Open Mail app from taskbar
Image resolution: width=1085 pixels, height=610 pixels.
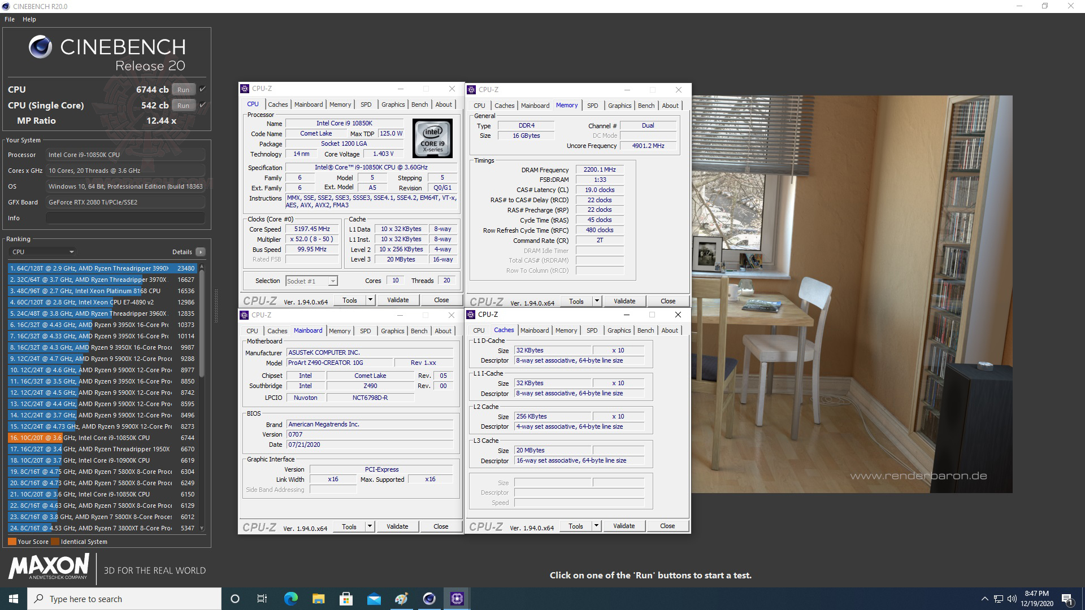tap(374, 599)
